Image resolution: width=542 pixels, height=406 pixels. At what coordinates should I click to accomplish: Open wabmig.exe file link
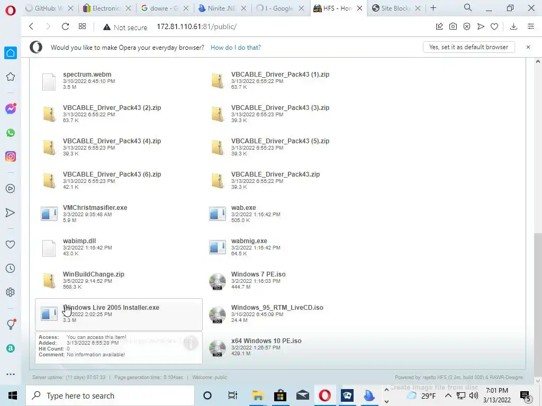click(249, 241)
